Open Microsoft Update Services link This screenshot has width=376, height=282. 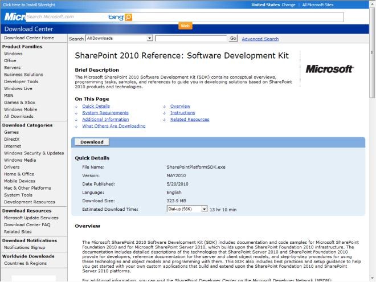pos(31,218)
